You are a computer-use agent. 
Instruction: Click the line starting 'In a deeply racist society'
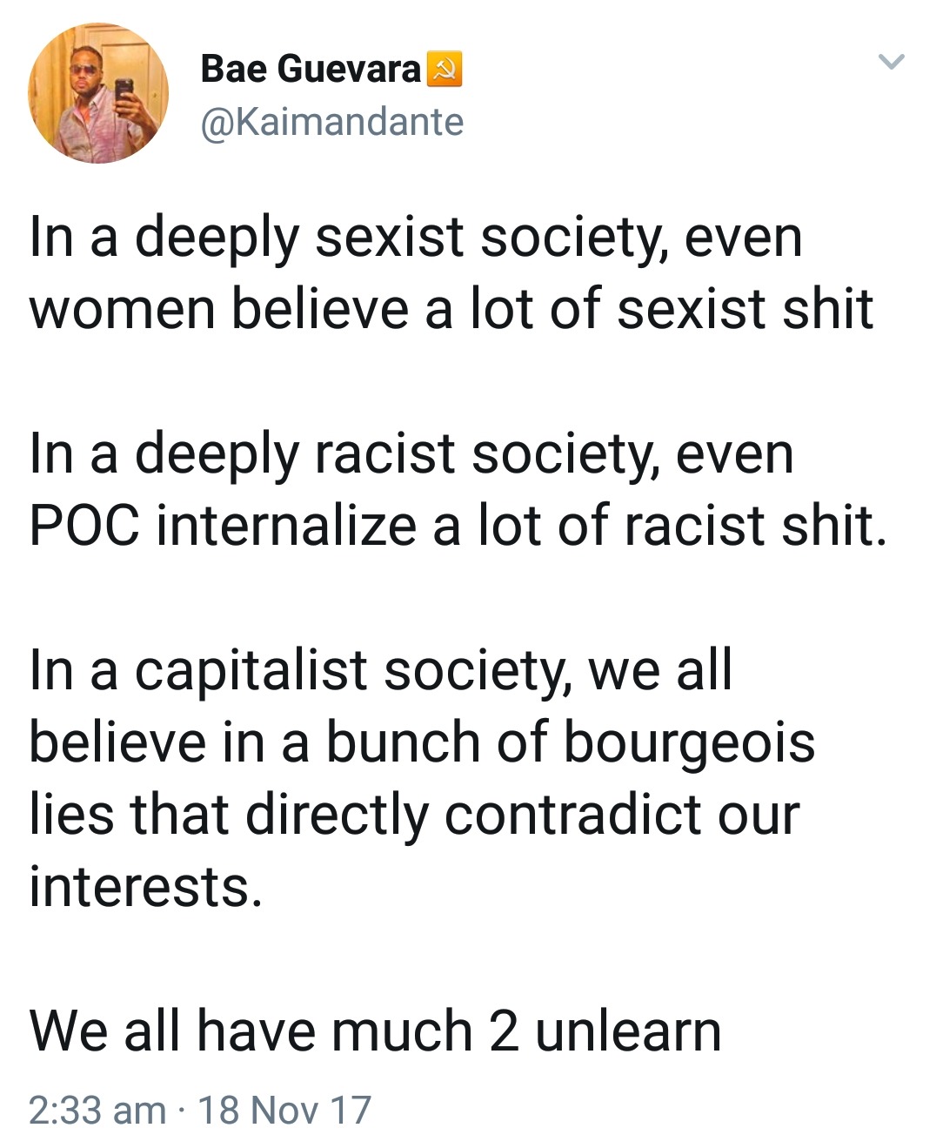411,453
